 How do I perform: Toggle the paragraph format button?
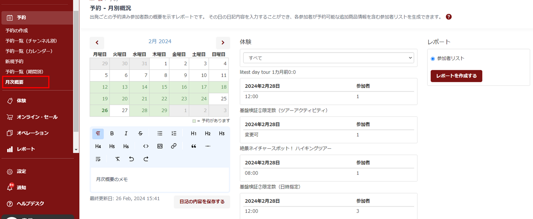pyautogui.click(x=98, y=133)
